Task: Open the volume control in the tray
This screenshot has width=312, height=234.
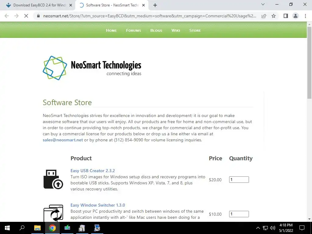Action: click(x=273, y=228)
